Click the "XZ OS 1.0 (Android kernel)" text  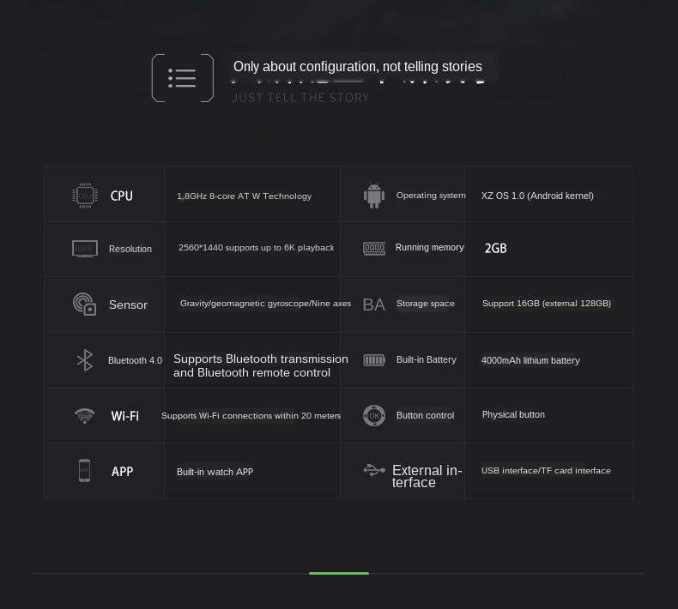tap(537, 196)
